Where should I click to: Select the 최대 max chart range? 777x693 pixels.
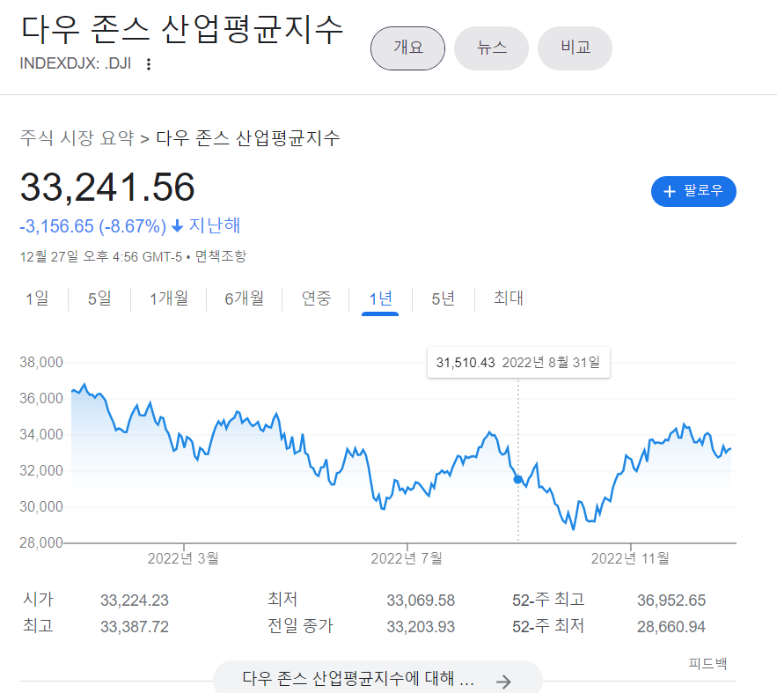509,299
